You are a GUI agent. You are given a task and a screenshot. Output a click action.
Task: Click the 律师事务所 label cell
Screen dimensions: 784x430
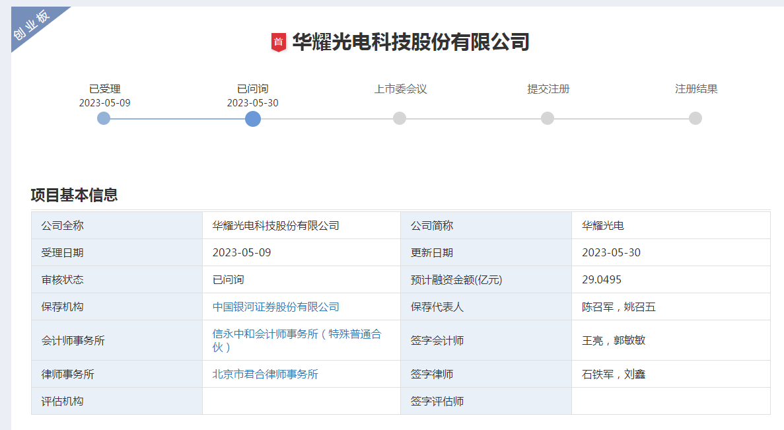(117, 374)
